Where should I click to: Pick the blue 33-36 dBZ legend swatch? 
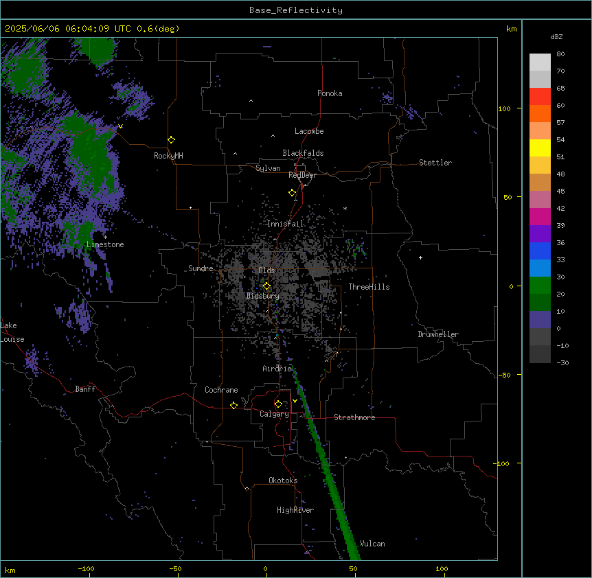[540, 251]
